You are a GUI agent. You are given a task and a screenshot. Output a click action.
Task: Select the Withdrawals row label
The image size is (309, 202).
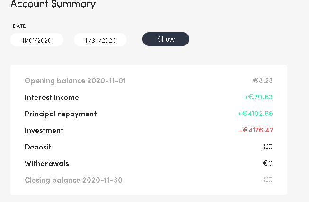[47, 164]
